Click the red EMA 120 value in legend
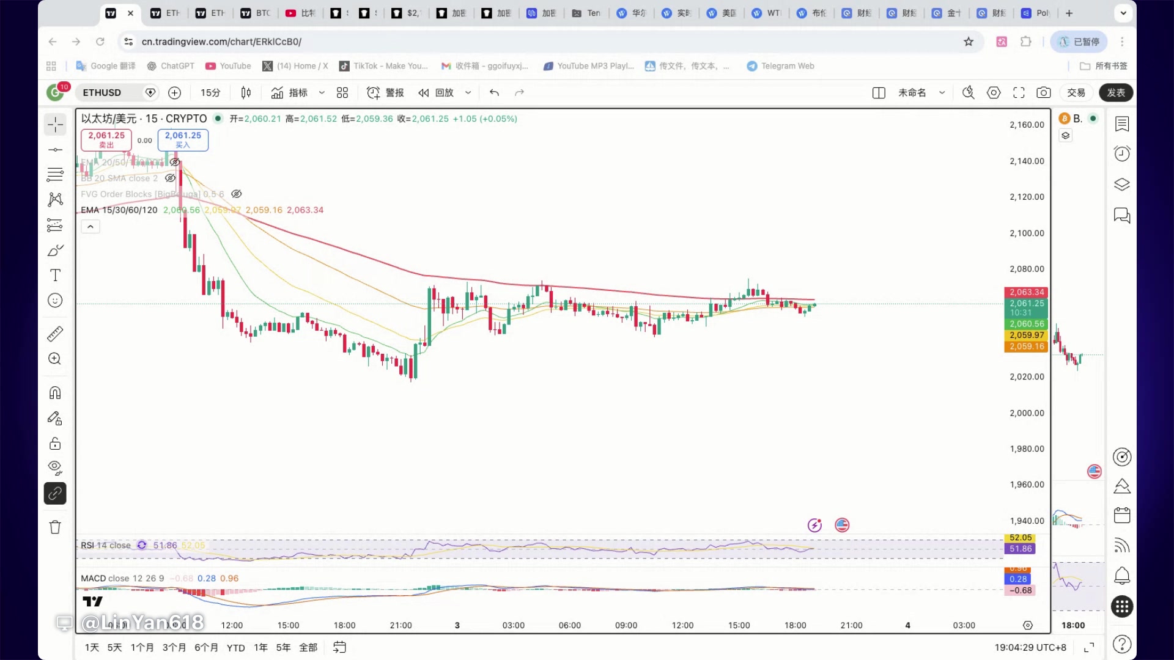The width and height of the screenshot is (1174, 660). (305, 210)
